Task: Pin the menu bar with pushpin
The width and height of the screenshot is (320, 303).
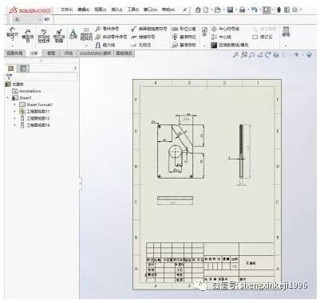Action: 184,10
